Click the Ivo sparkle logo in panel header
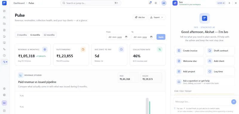This screenshot has height=114, width=239. pyautogui.click(x=175, y=3)
